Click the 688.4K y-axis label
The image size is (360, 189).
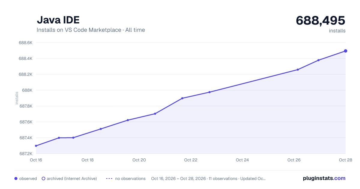25,58
